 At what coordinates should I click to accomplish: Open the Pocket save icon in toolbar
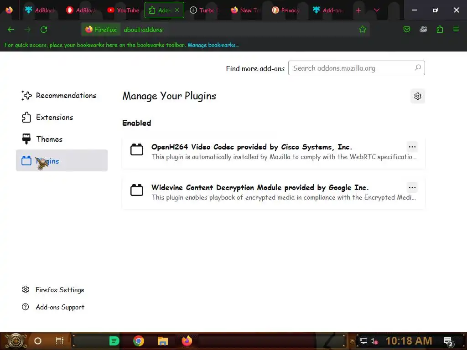coord(406,29)
